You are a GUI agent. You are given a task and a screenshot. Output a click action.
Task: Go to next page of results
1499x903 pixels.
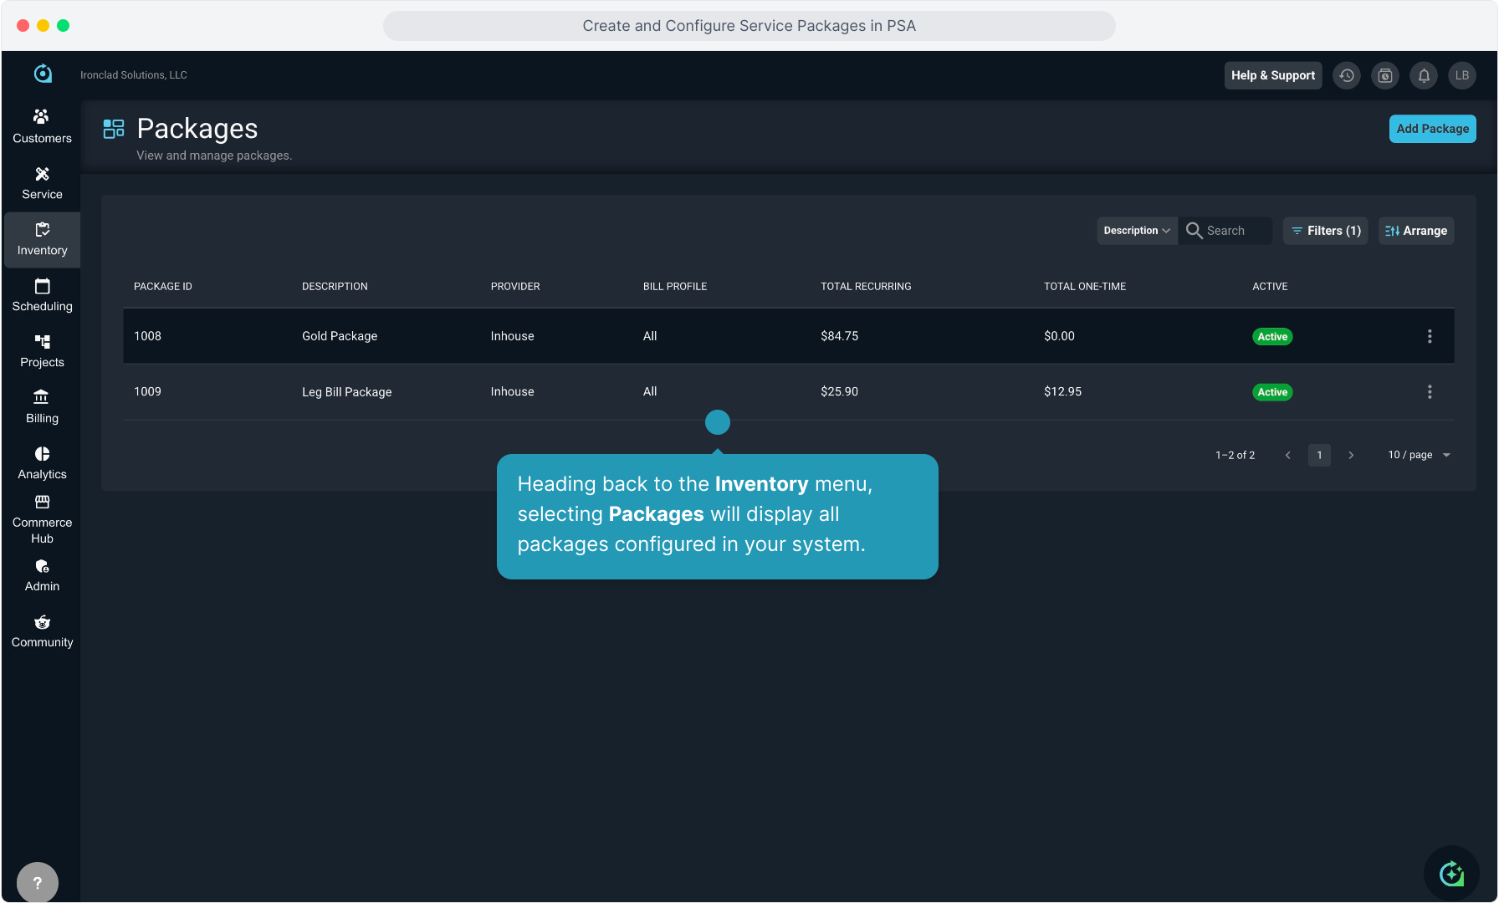pyautogui.click(x=1351, y=455)
